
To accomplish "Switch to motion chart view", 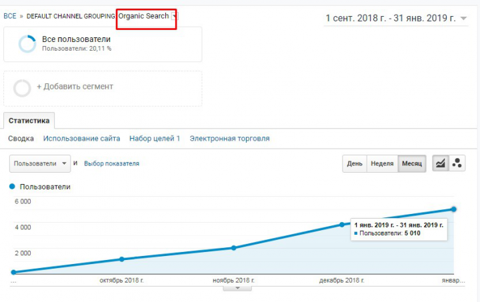I will coord(457,163).
